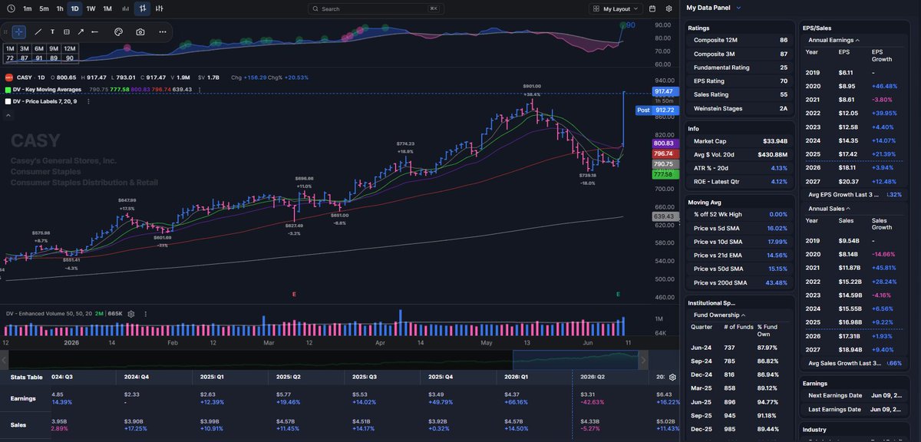Take a chart snapshot with camera icon

pyautogui.click(x=140, y=31)
